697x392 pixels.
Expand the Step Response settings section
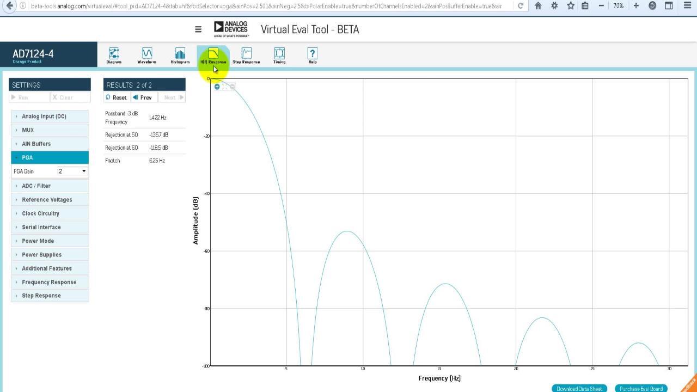pyautogui.click(x=50, y=296)
